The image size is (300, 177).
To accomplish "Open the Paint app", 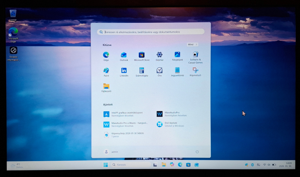I will click(x=106, y=72).
